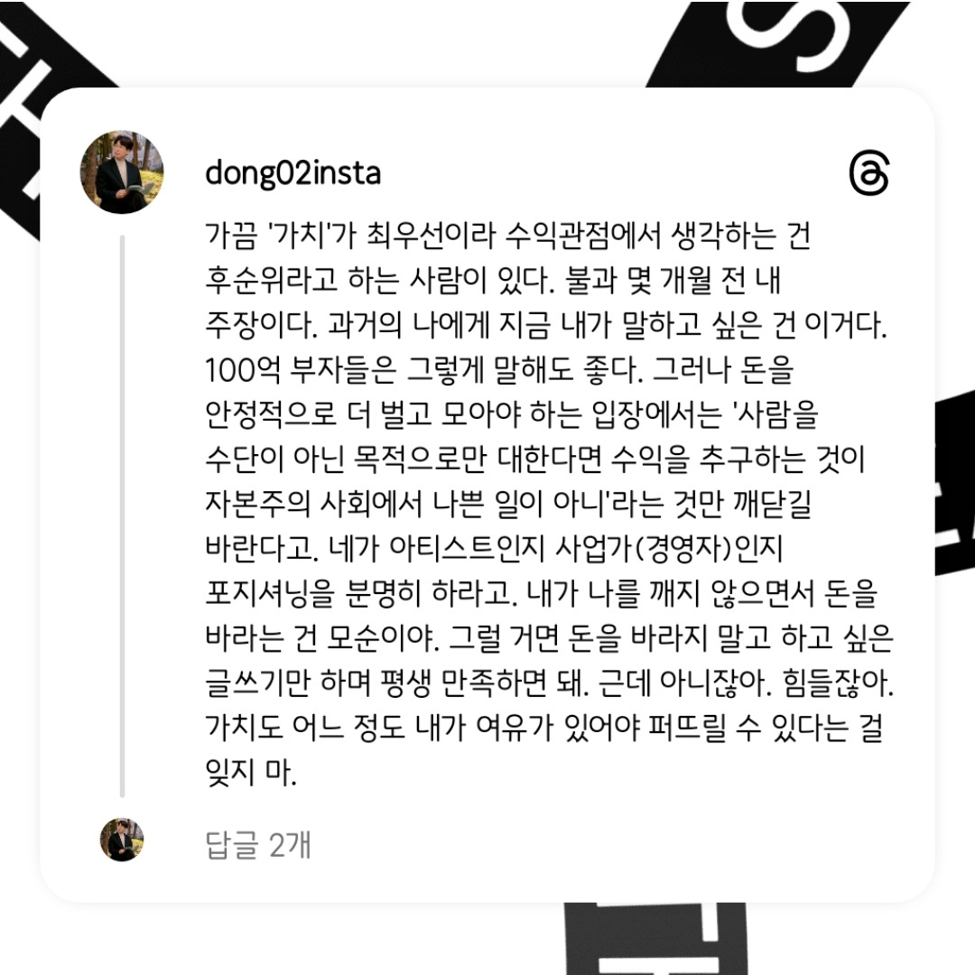
Task: Click the black banner shape at bottom center
Action: (655, 938)
